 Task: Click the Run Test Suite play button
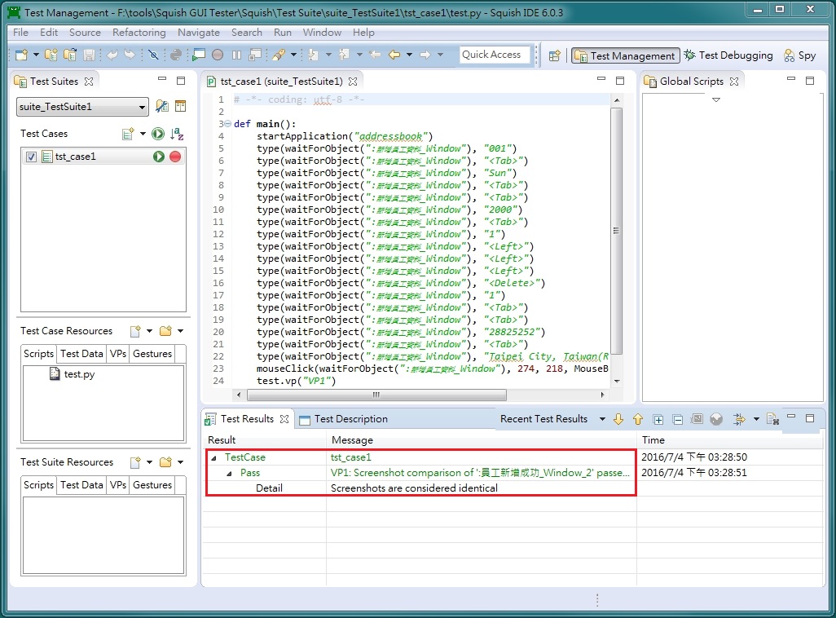[x=158, y=134]
